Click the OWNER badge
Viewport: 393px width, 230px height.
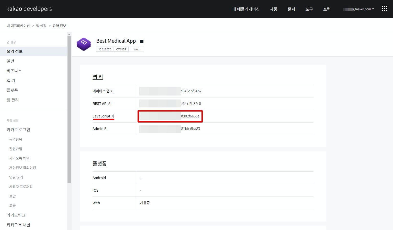(x=121, y=49)
